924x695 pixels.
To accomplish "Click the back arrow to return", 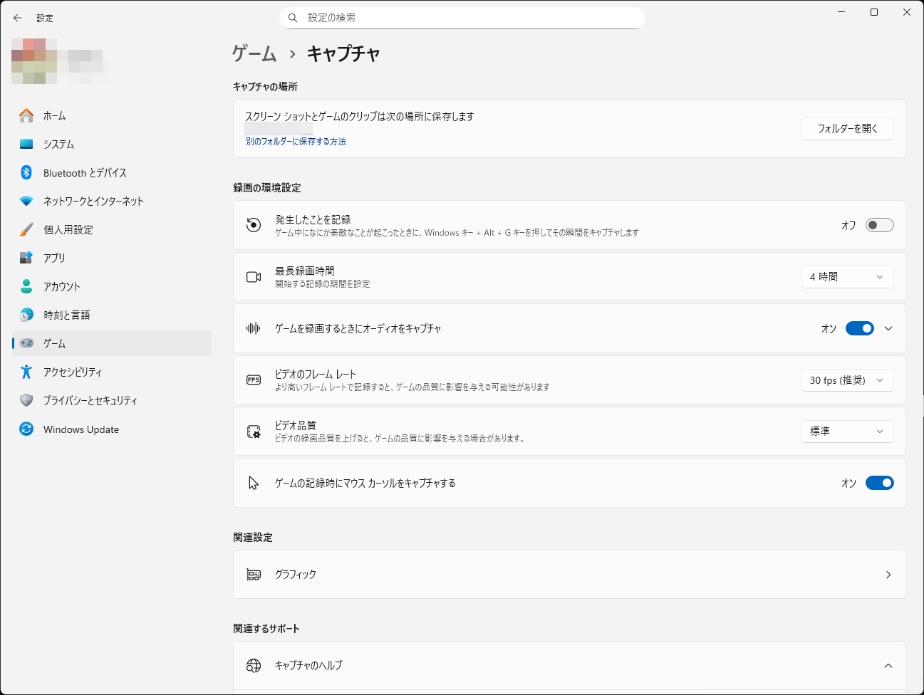I will click(x=17, y=18).
